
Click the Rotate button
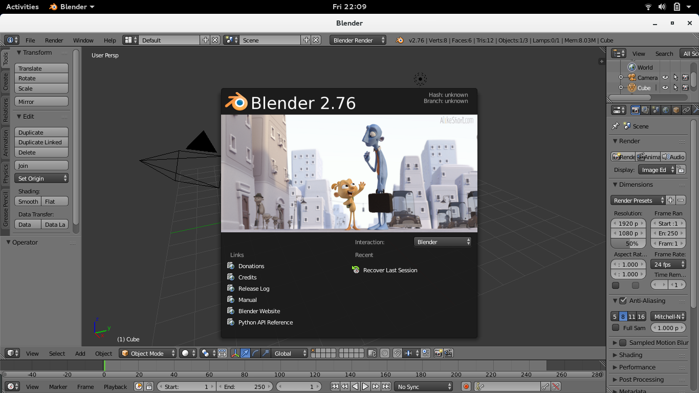click(x=41, y=78)
